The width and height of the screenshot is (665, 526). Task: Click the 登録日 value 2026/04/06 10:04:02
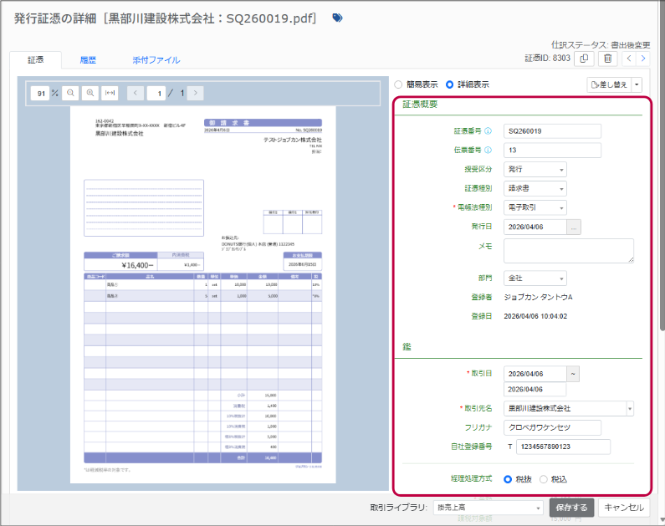[x=535, y=316]
